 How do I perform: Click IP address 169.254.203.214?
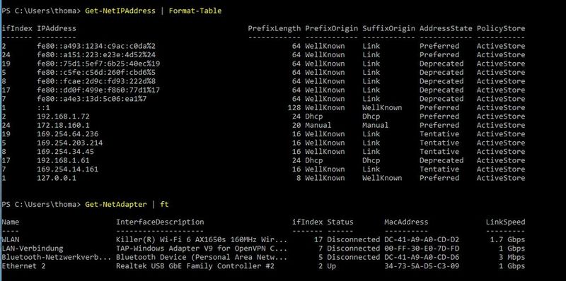(69, 143)
